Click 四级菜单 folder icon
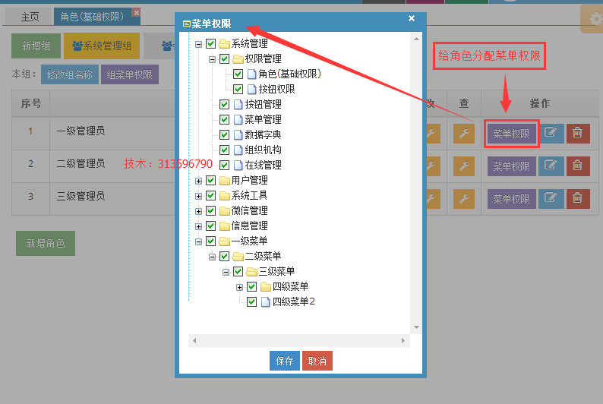The height and width of the screenshot is (404, 603). [265, 287]
